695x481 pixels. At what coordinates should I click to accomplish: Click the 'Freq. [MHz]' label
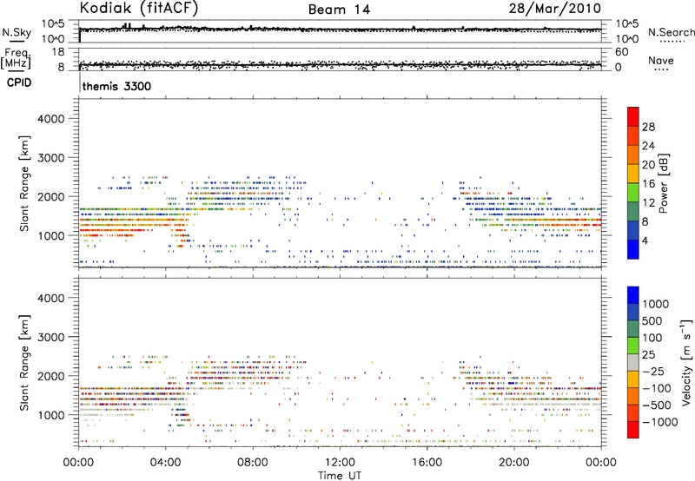17,58
